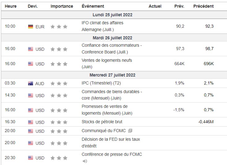The height and width of the screenshot is (165, 227).
Task: Click the speaker icon under Conférence de presse du FOMC
Action: click(85, 161)
